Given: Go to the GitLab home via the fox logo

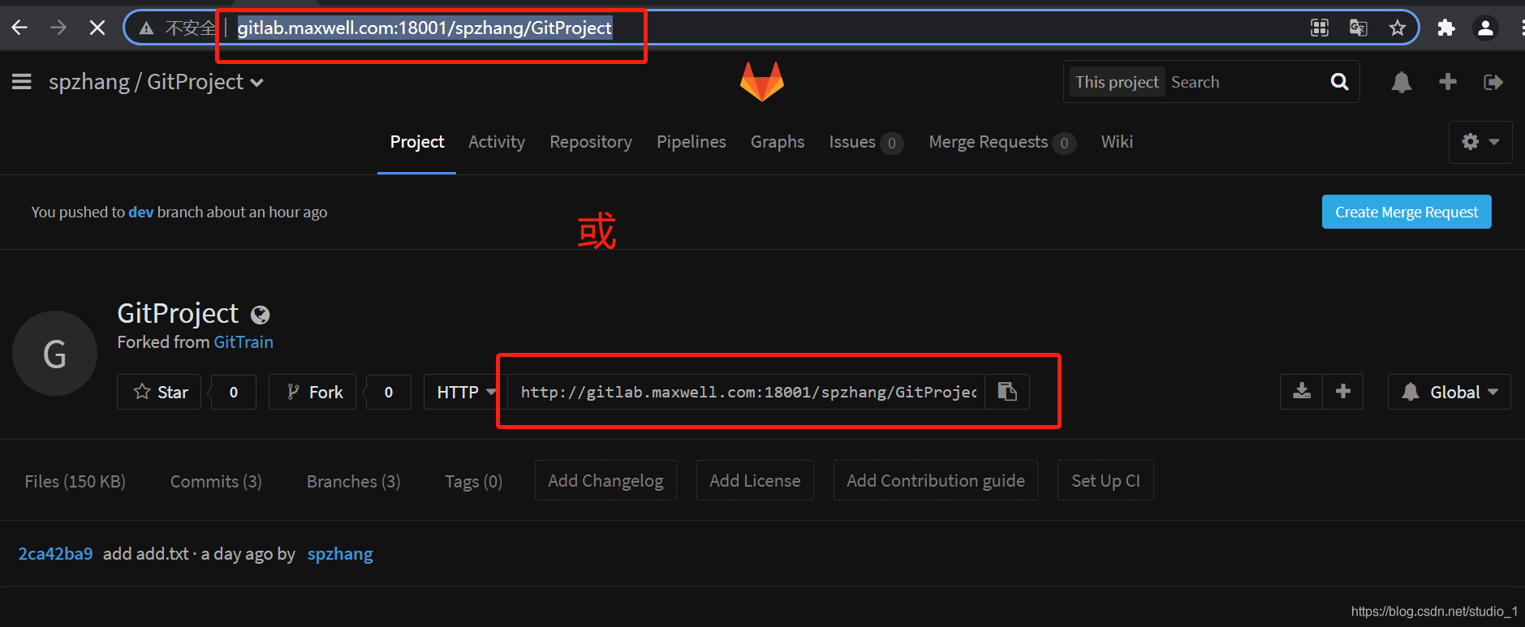Looking at the screenshot, I should point(762,81).
